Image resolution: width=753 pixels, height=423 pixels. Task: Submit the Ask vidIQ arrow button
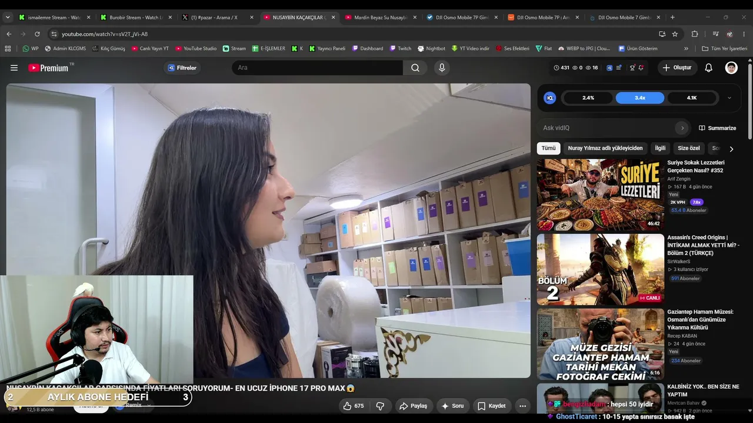coord(682,127)
